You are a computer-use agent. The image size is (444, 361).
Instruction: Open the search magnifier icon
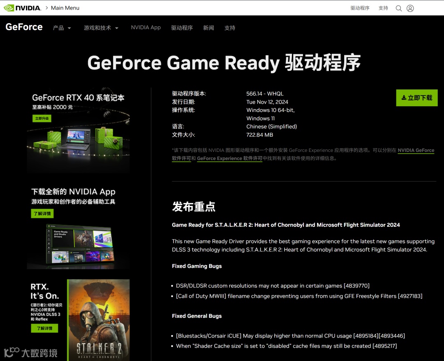tap(399, 8)
